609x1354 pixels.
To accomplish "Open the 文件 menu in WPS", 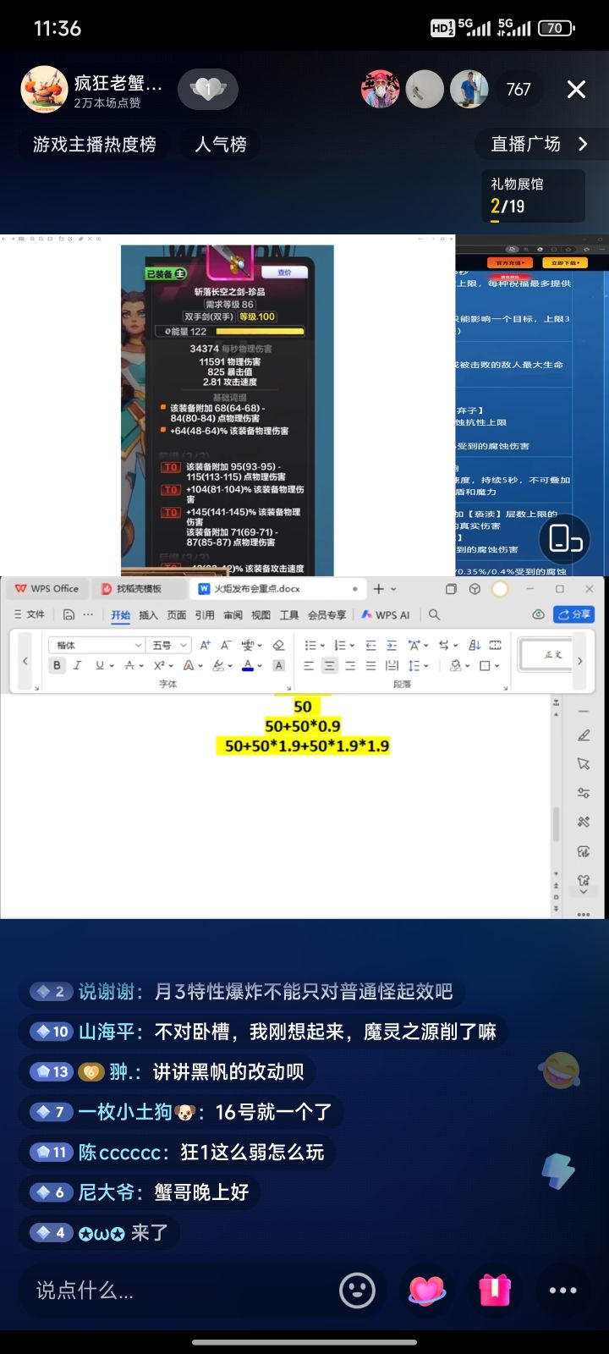I will (x=30, y=614).
